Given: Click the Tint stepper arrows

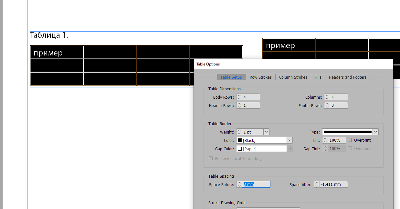Looking at the screenshot, I should click(x=325, y=140).
